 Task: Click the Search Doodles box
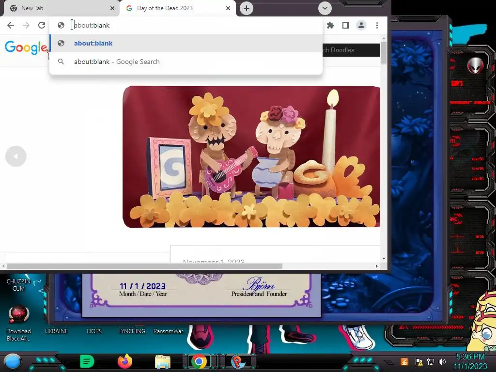(351, 50)
